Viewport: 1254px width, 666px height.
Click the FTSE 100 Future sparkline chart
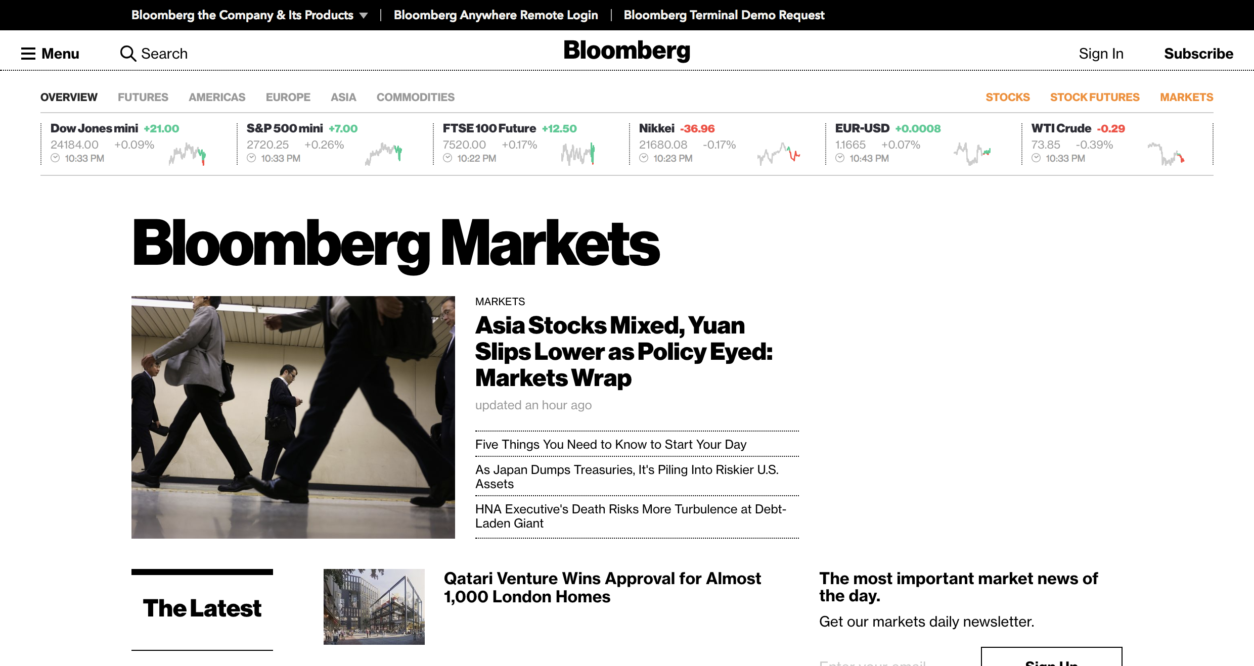tap(578, 154)
